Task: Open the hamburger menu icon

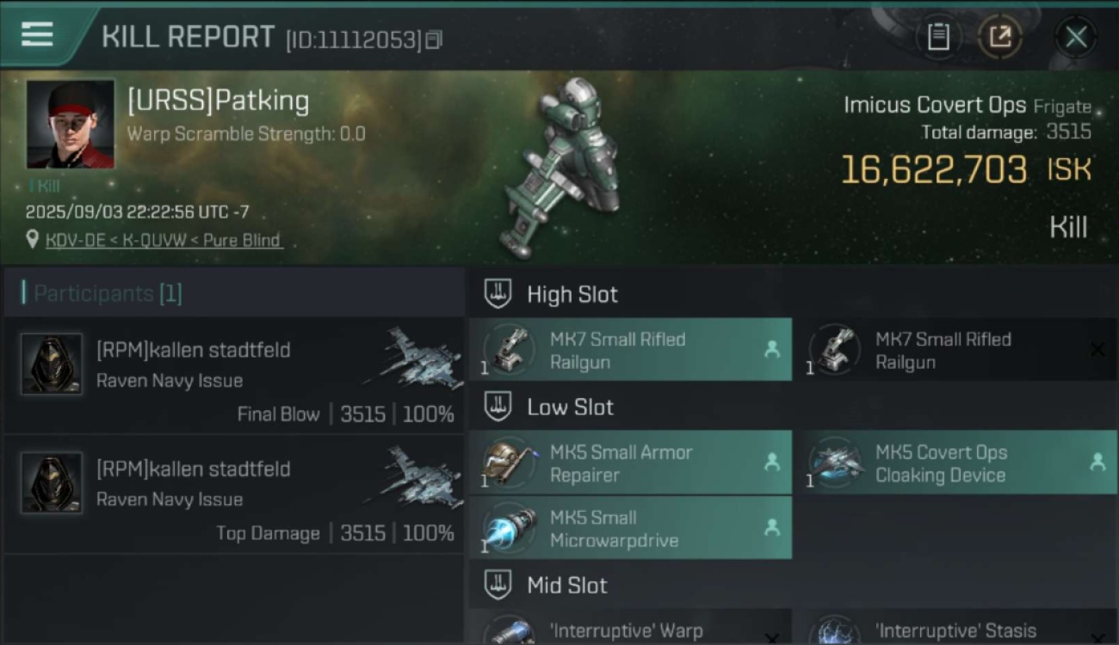Action: pos(37,34)
